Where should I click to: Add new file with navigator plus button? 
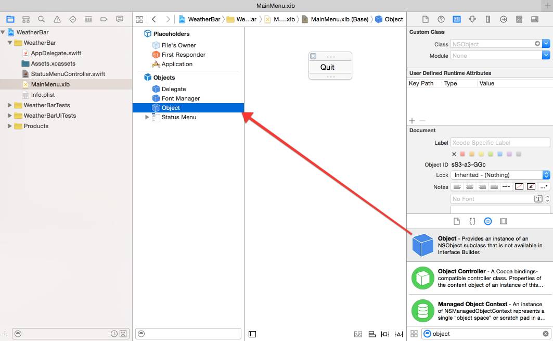(5, 334)
